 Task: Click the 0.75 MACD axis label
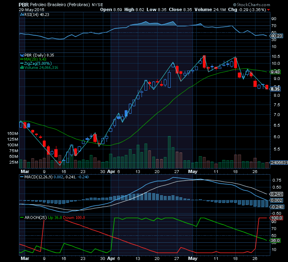tap(277, 180)
